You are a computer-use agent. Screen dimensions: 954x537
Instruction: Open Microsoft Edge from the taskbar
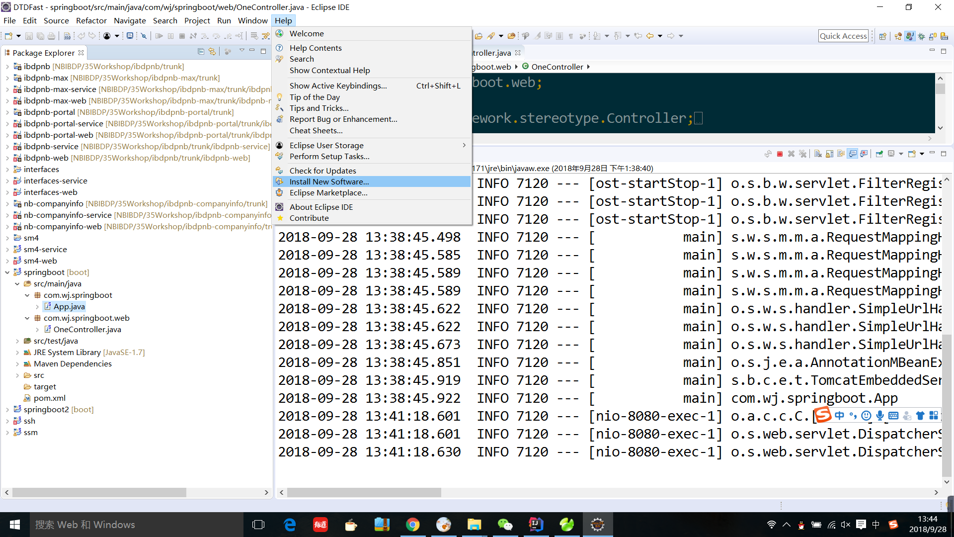coord(290,525)
